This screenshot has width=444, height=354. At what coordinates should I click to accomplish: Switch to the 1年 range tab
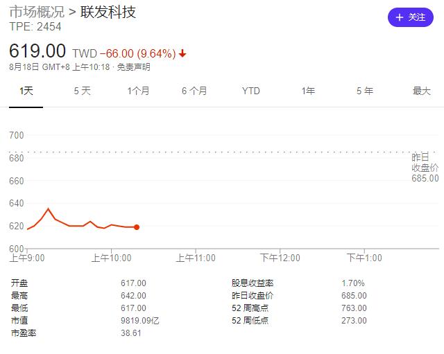tap(308, 91)
